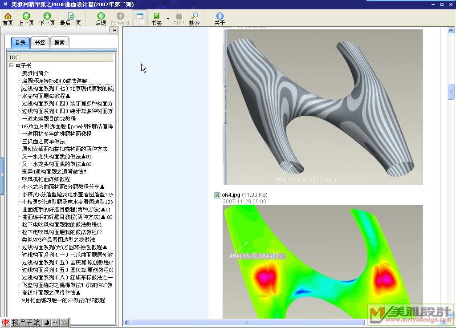View the striped reflection analysis image
Viewport: 456px width, 328px height.
323,107
